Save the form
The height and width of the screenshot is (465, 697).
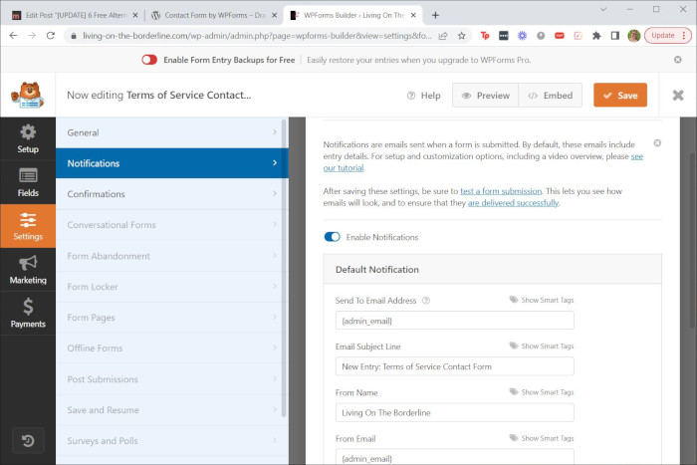[x=620, y=96]
